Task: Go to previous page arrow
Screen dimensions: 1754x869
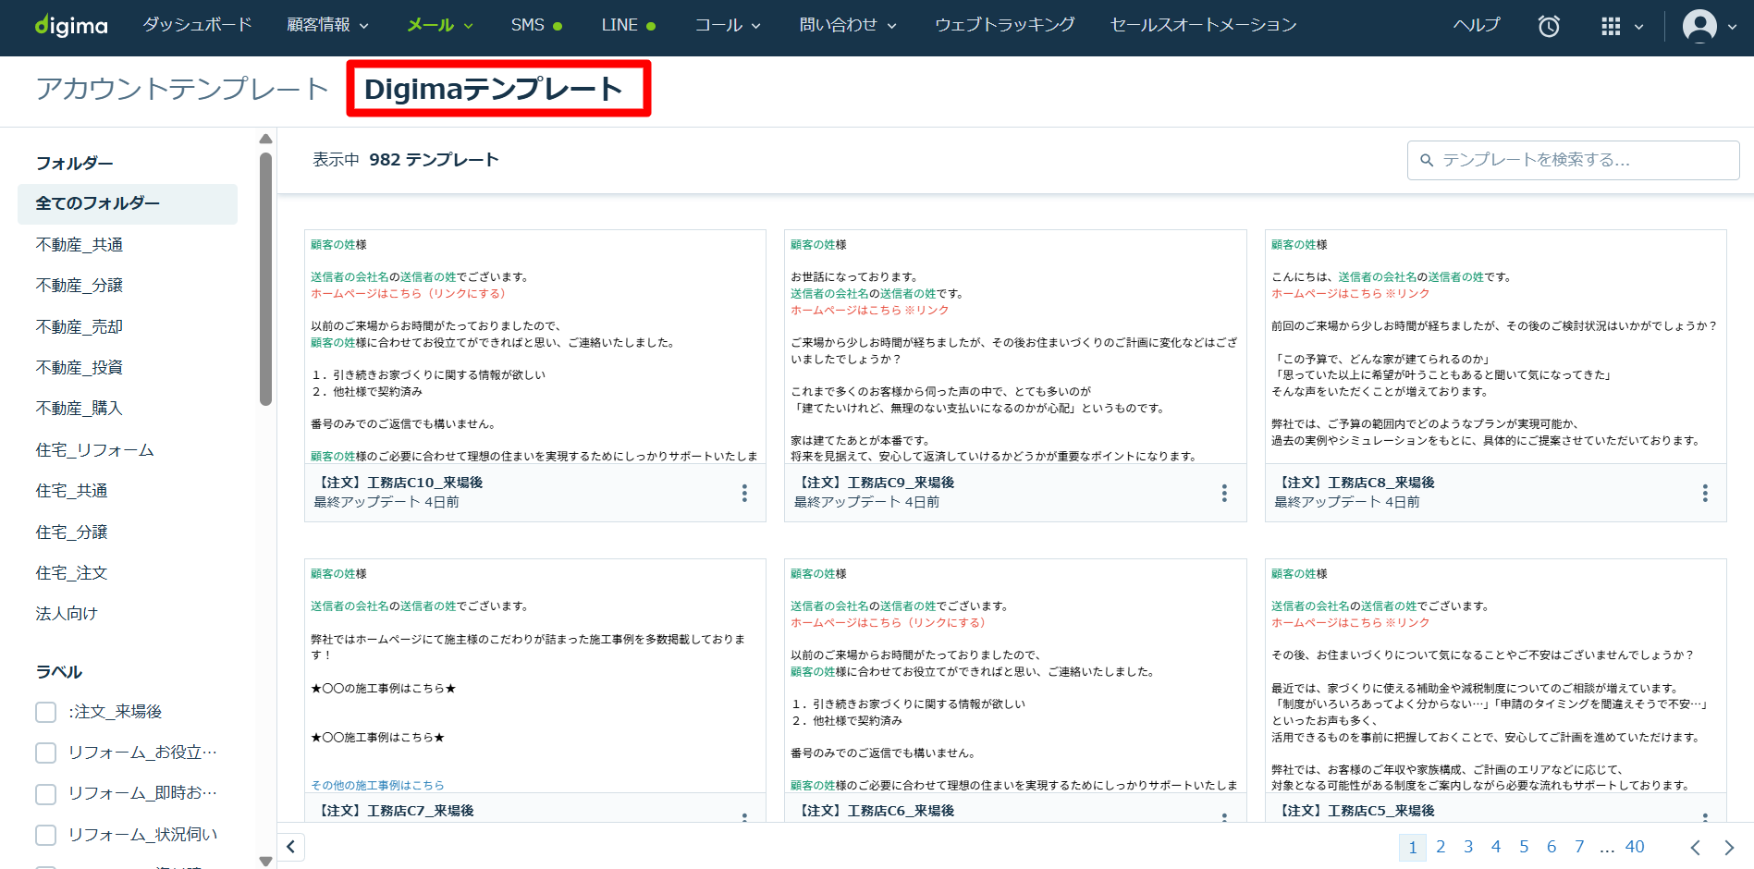Action: click(1695, 848)
